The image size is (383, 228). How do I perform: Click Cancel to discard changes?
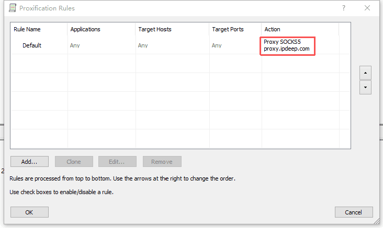coord(354,212)
